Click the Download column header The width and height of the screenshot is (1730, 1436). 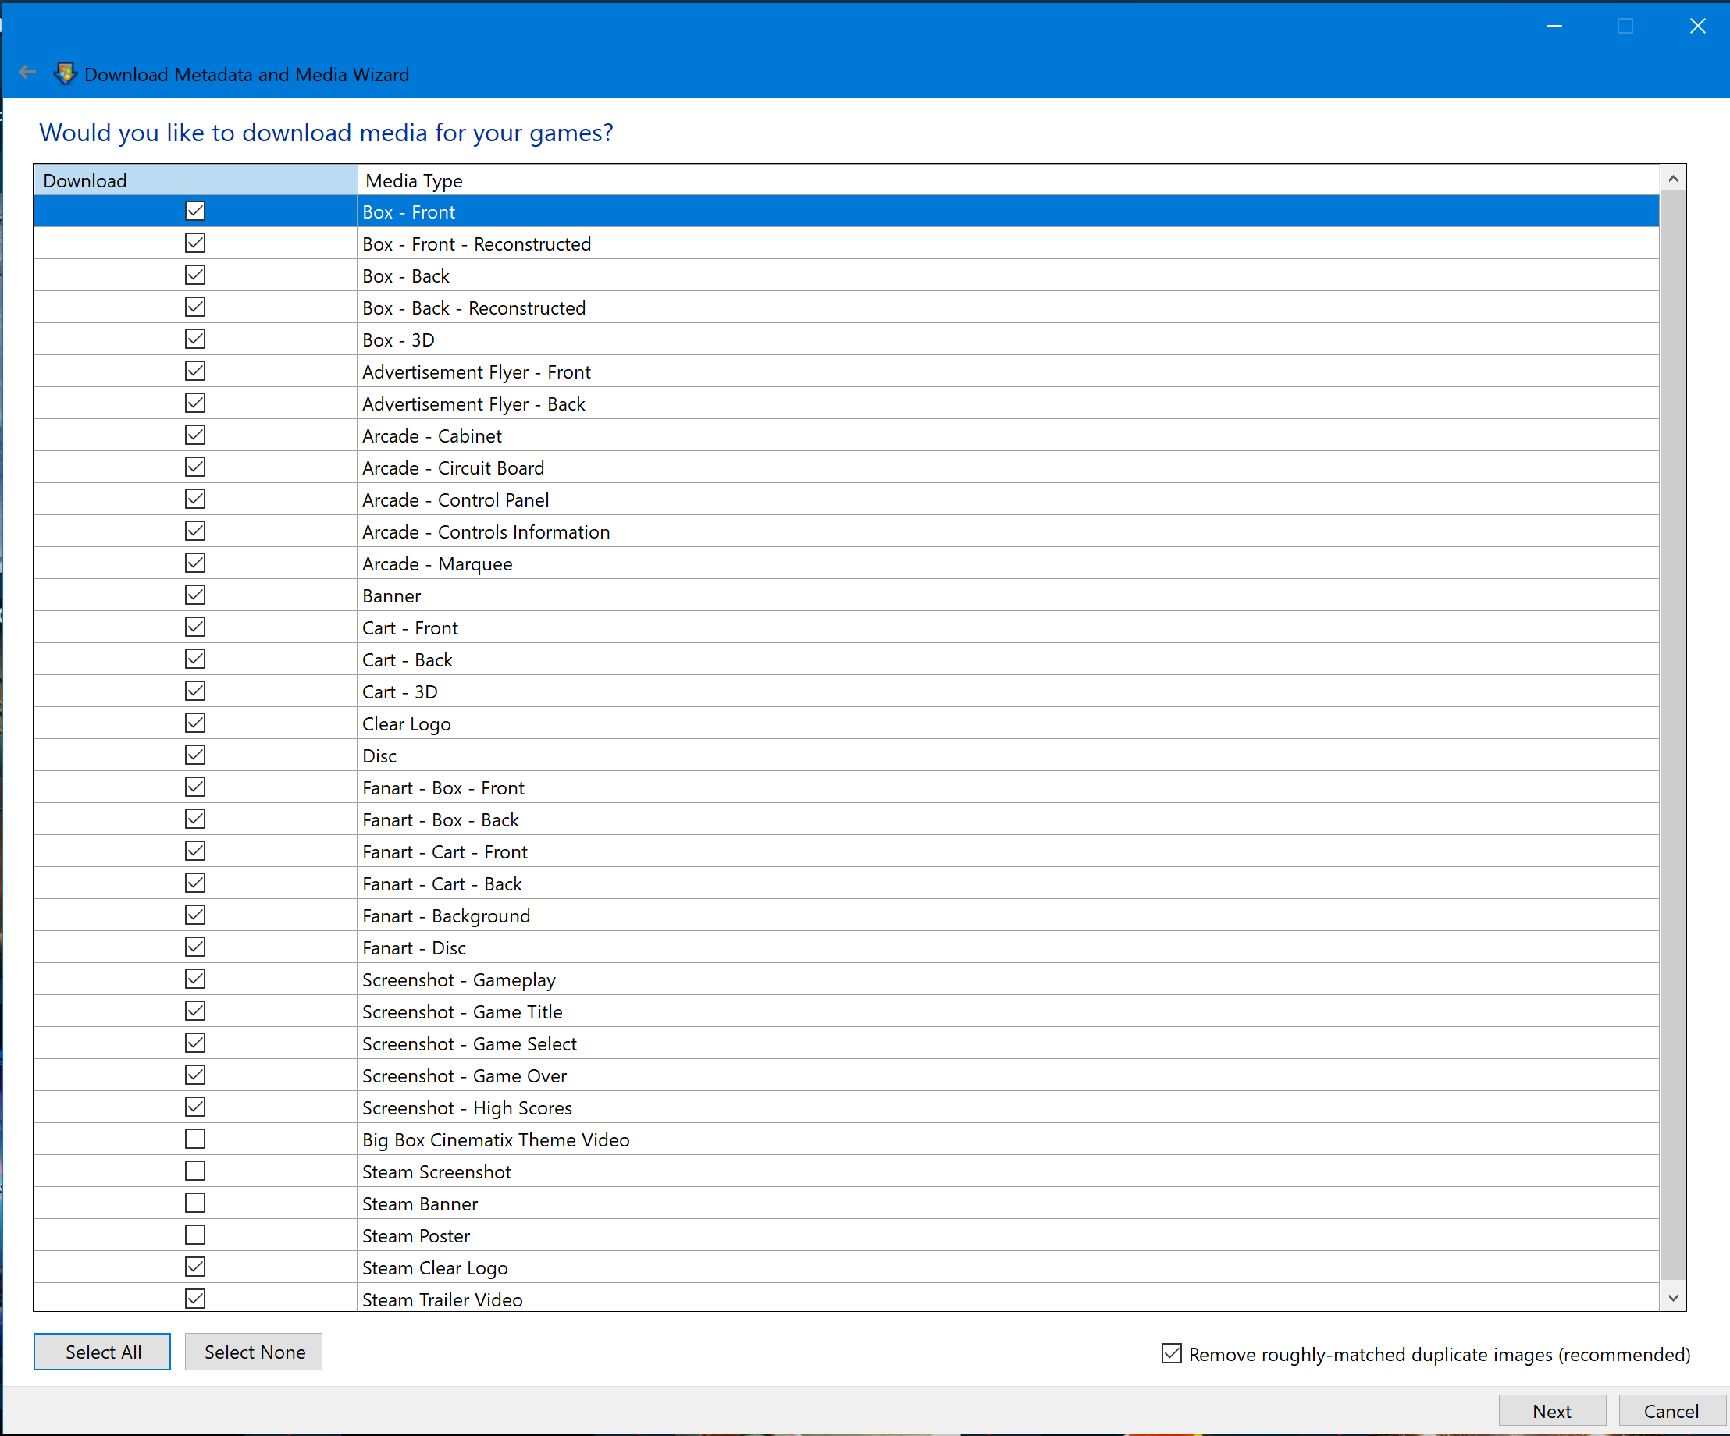click(x=194, y=180)
